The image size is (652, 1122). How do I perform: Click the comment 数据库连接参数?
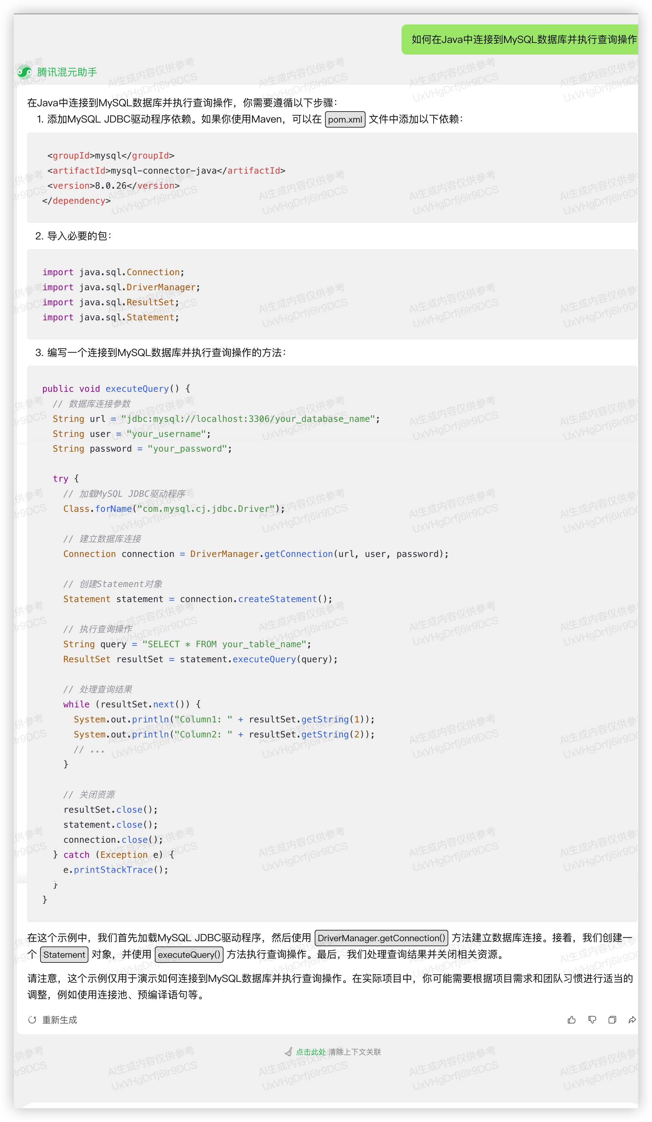91,404
